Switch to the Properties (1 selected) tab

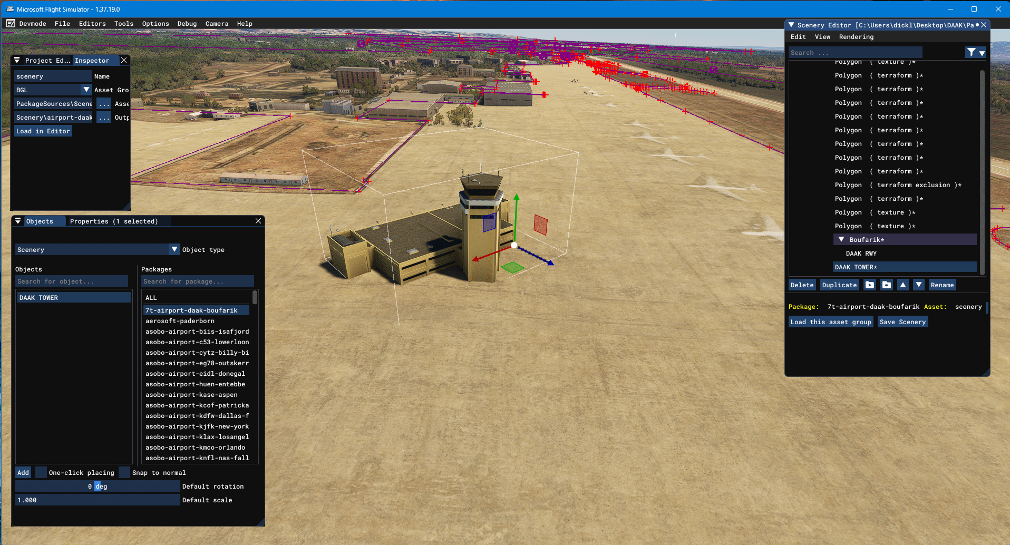(x=114, y=221)
